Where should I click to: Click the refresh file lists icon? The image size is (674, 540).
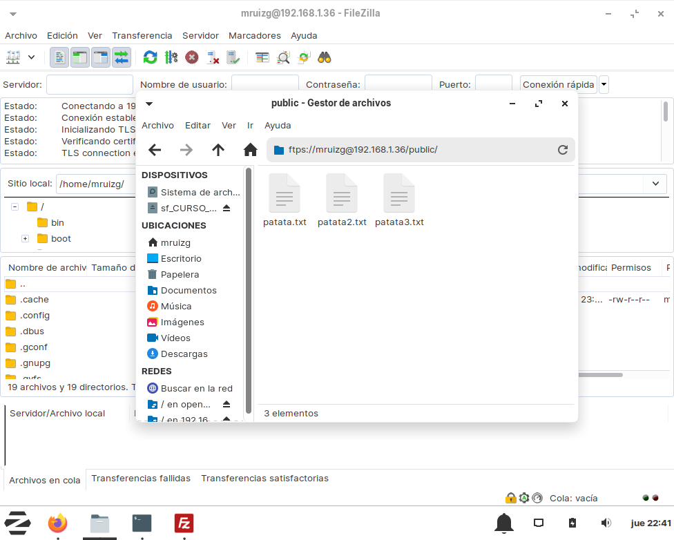point(150,57)
